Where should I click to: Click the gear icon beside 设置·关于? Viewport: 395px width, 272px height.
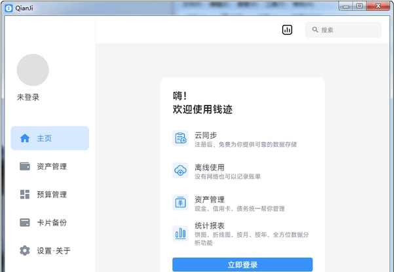coord(25,251)
